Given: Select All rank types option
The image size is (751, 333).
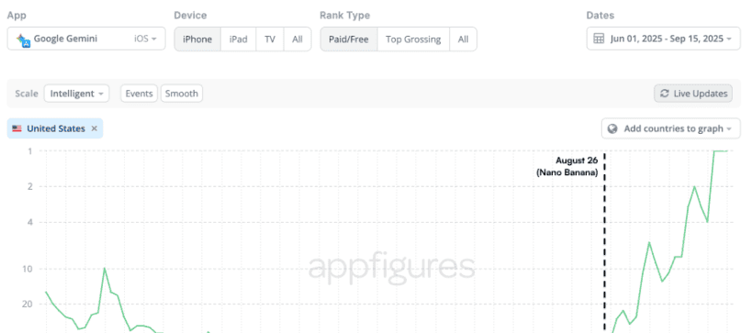Looking at the screenshot, I should click(x=463, y=39).
